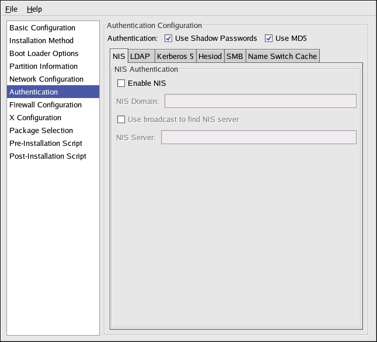
Task: Open the Hesiod tab
Action: click(210, 57)
